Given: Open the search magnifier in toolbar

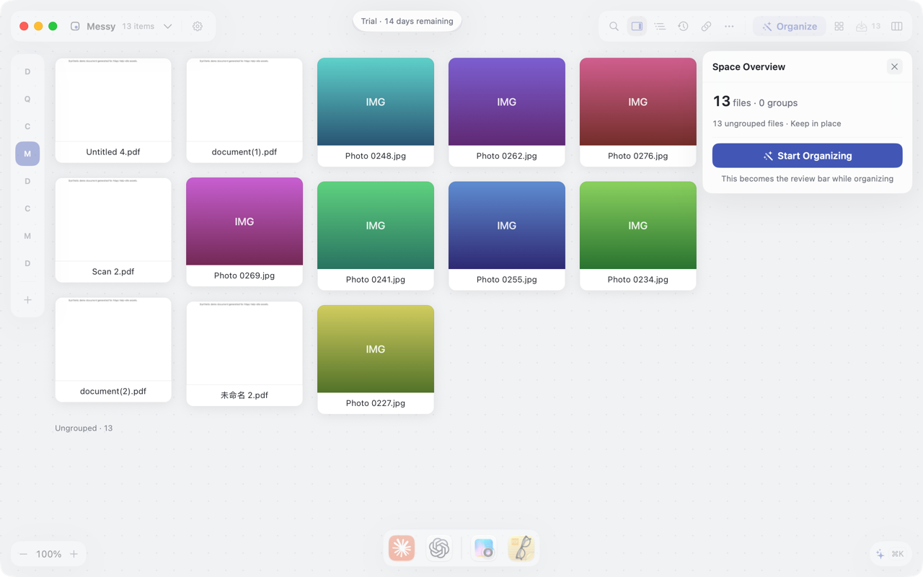Looking at the screenshot, I should 614,27.
